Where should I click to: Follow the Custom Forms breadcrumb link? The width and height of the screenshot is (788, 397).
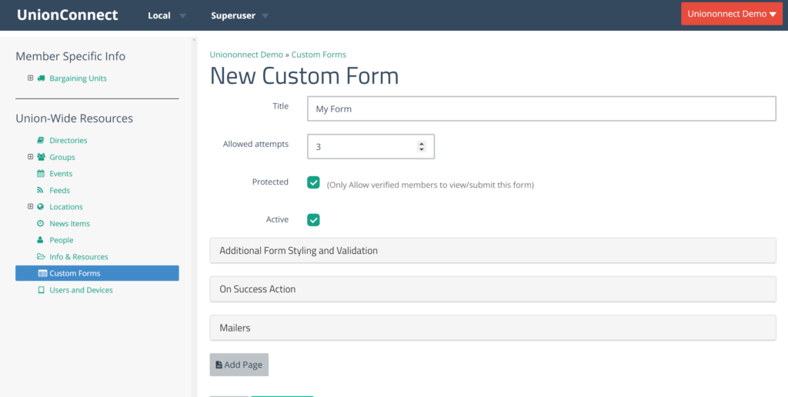pyautogui.click(x=319, y=55)
